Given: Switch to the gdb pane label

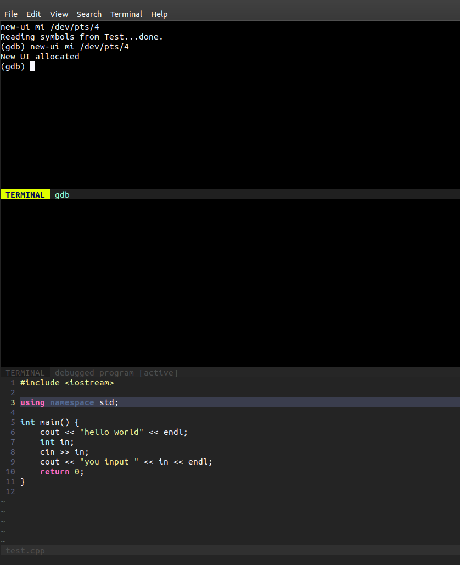Looking at the screenshot, I should (x=62, y=194).
